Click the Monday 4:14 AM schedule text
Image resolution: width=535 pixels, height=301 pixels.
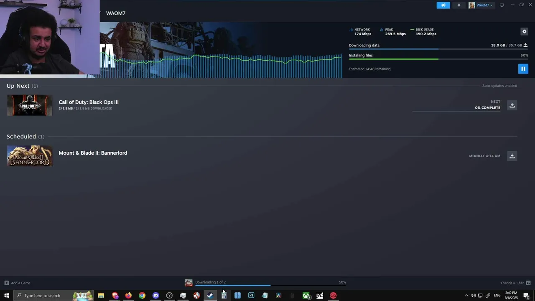pyautogui.click(x=484, y=156)
